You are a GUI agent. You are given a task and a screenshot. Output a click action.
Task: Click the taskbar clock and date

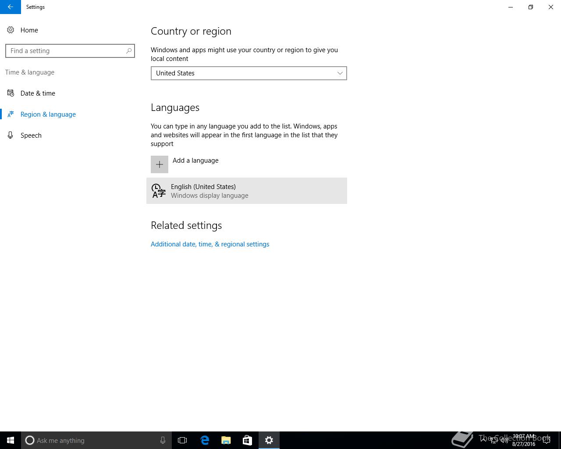524,440
